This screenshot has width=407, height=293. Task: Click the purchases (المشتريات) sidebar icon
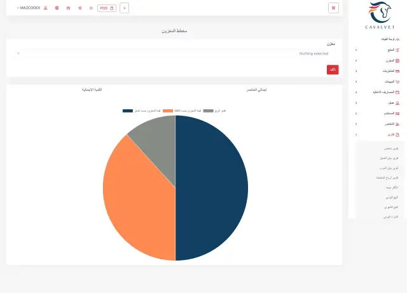coord(397,71)
